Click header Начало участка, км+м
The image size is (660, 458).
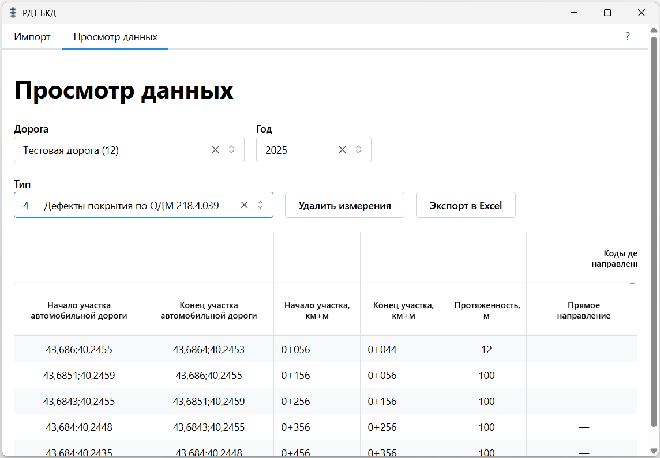click(317, 311)
